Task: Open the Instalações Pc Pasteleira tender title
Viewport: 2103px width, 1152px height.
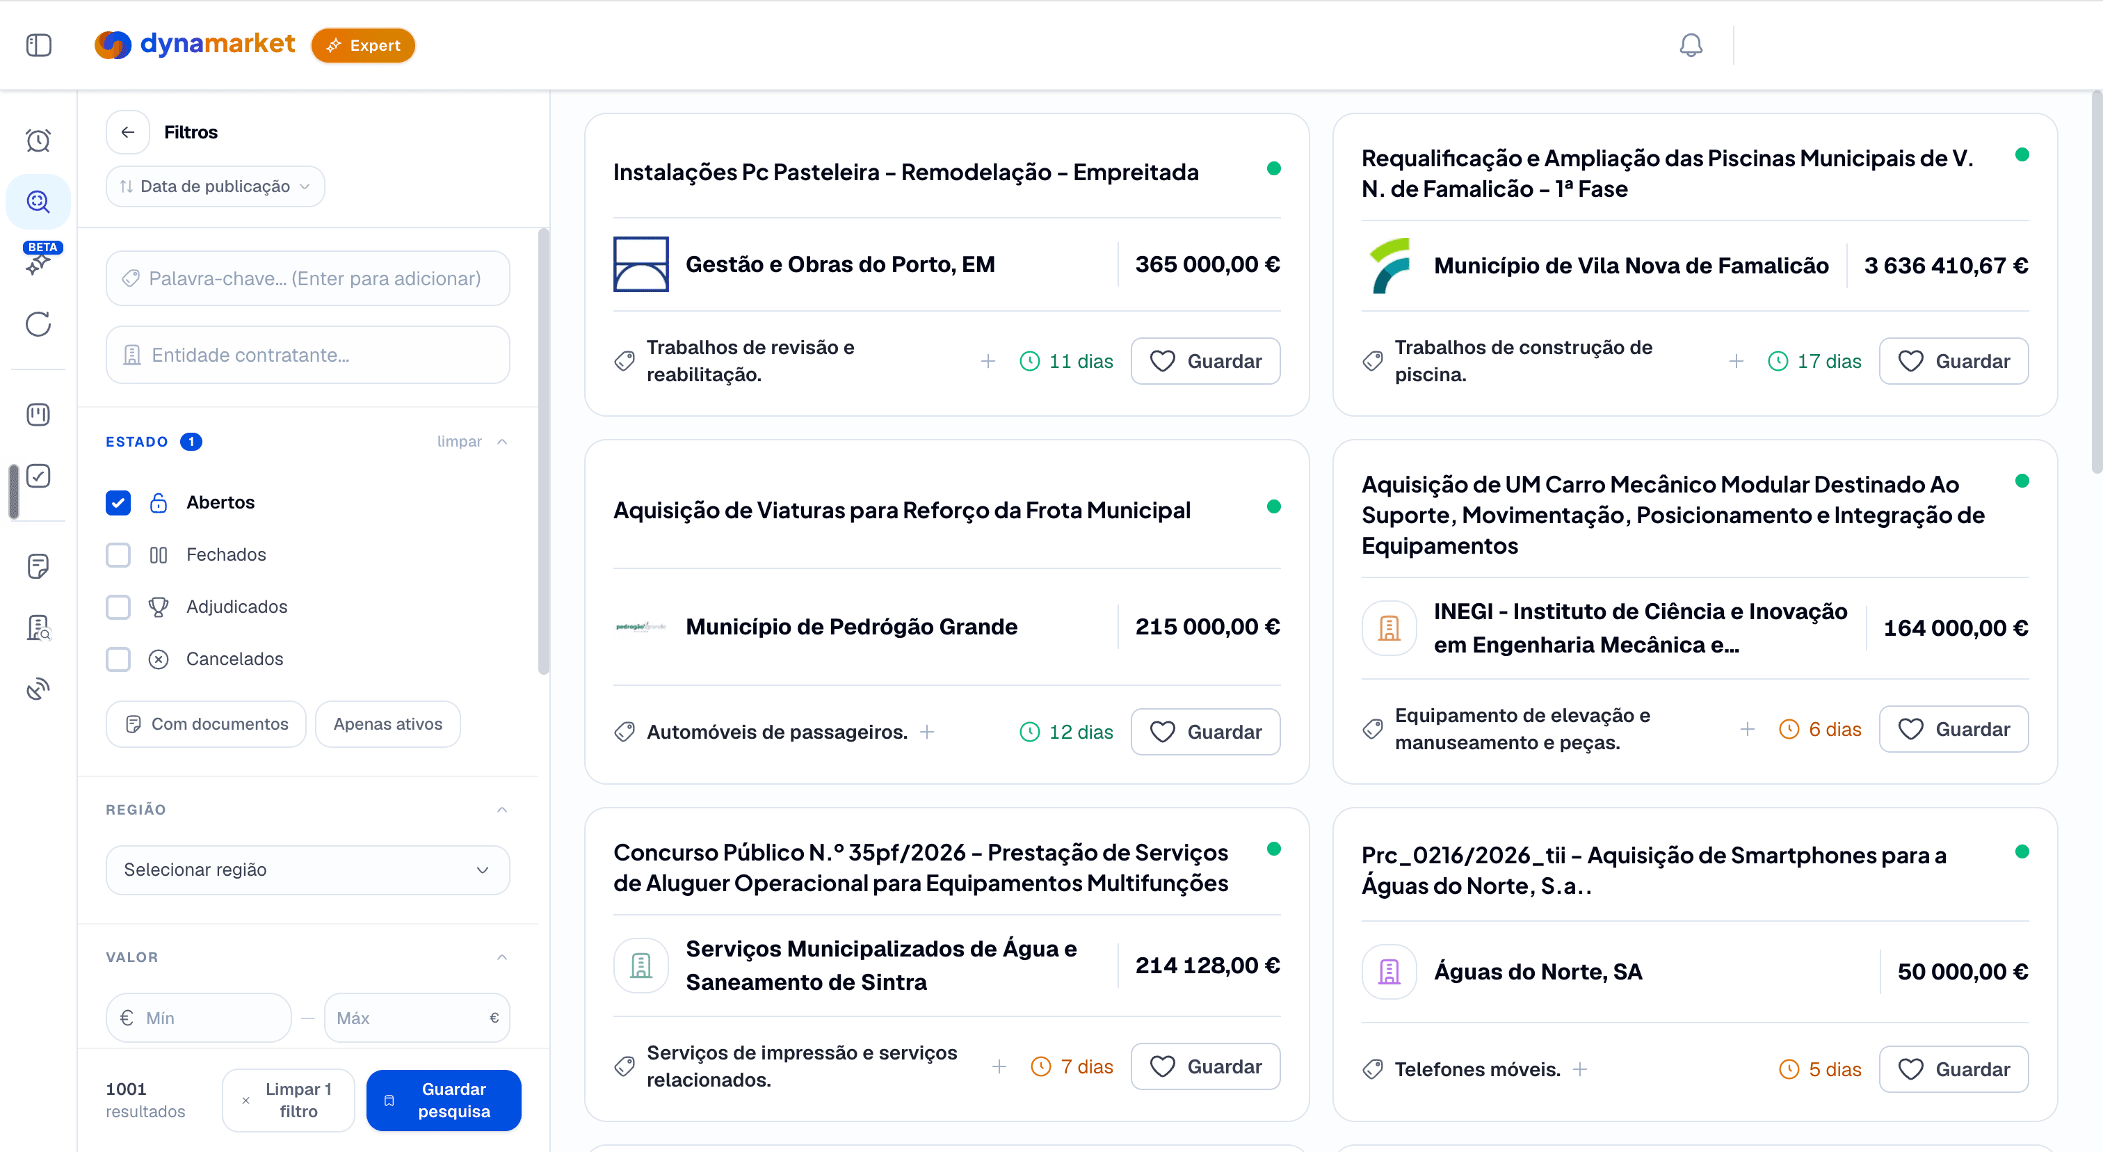Action: [906, 173]
